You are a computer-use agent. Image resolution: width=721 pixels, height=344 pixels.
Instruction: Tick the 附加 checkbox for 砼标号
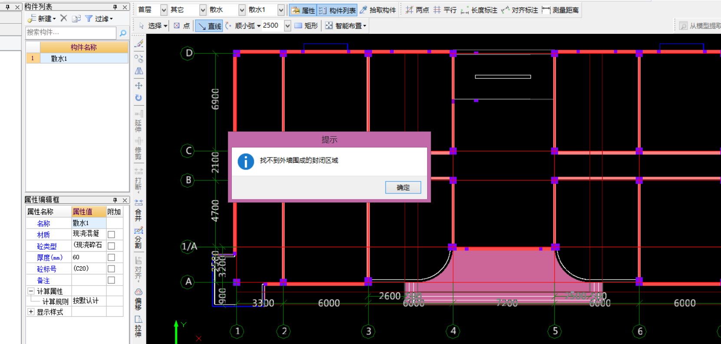point(112,269)
